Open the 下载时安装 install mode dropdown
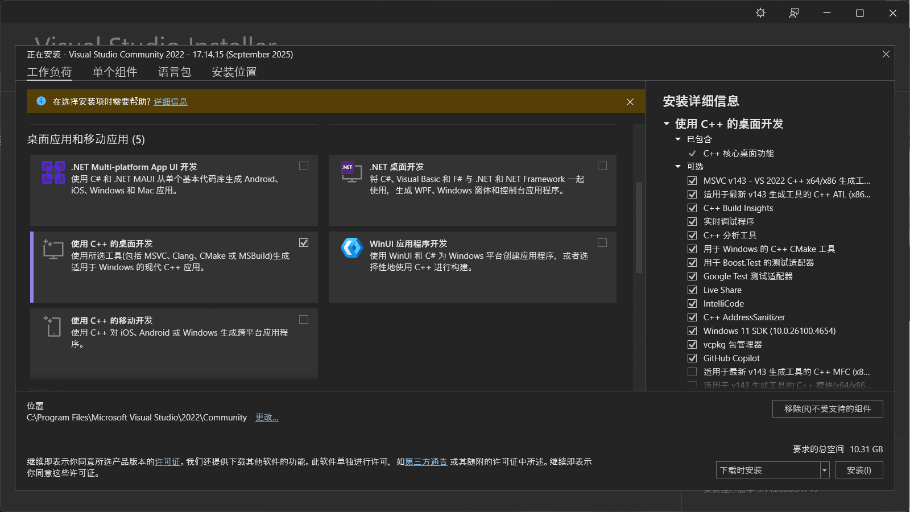This screenshot has height=512, width=910. coord(825,470)
